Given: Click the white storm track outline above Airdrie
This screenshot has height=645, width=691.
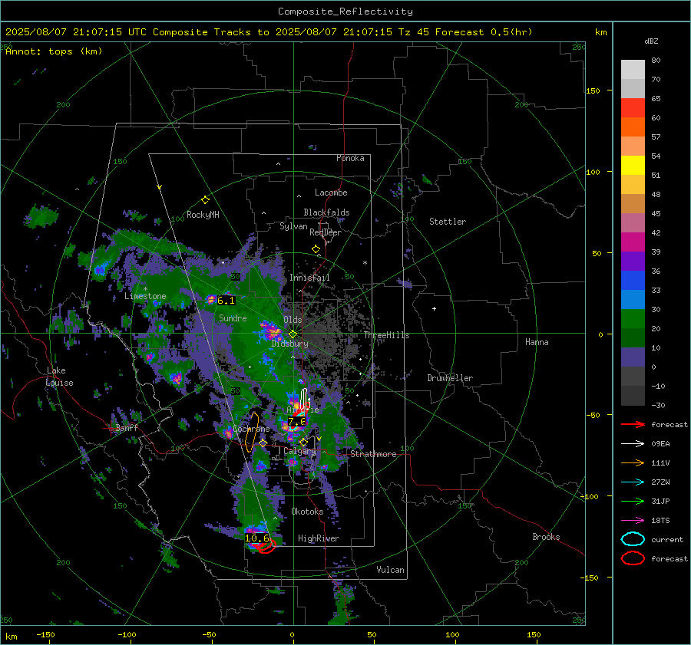Looking at the screenshot, I should click(x=305, y=400).
